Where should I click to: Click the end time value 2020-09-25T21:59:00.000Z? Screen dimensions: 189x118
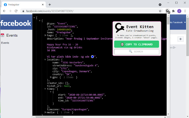[84, 98]
